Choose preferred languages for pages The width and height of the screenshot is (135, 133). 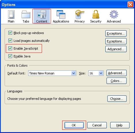(117, 99)
